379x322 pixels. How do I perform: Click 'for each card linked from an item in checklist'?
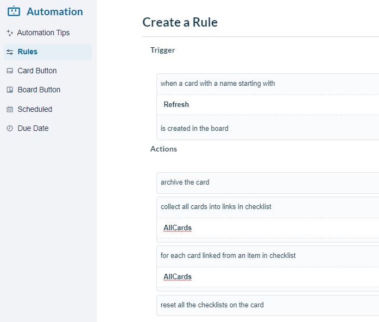(x=228, y=256)
